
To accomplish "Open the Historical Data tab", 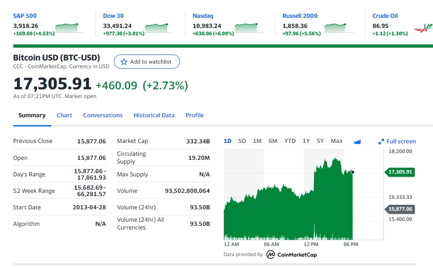I will pos(154,115).
